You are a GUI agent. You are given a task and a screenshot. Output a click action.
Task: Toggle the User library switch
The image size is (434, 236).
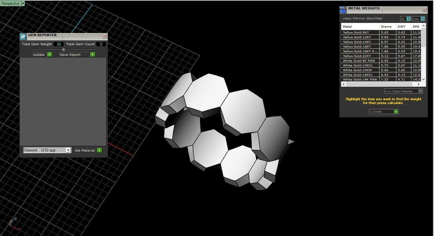click(x=418, y=19)
